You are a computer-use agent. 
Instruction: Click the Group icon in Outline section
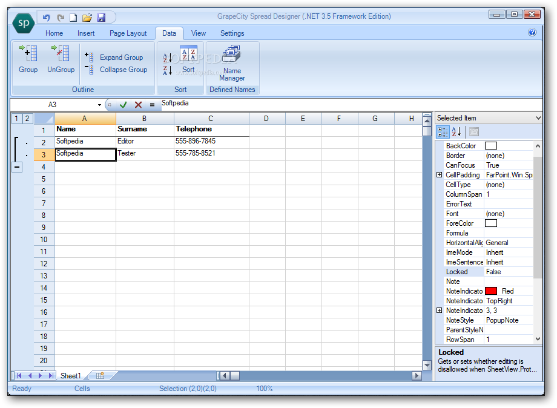(28, 59)
